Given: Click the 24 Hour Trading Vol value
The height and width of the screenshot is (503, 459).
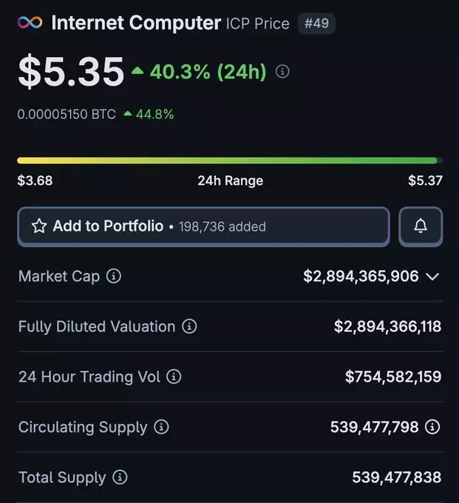Looking at the screenshot, I should (x=392, y=377).
